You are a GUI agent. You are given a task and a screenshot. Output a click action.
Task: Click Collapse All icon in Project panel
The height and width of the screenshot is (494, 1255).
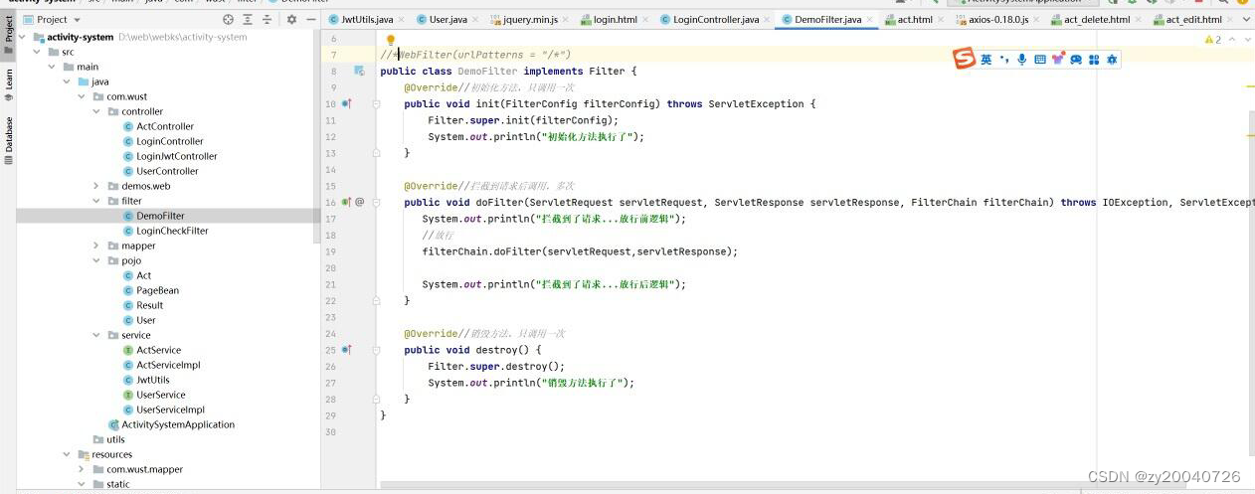(x=267, y=19)
